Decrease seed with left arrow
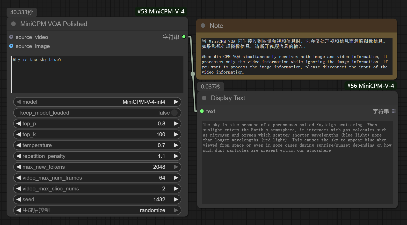 (x=18, y=199)
